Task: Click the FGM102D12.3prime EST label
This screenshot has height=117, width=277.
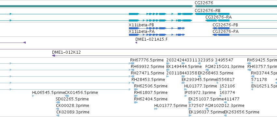Action: tap(225, 106)
